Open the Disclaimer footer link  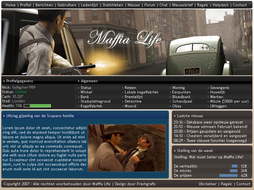click(208, 184)
